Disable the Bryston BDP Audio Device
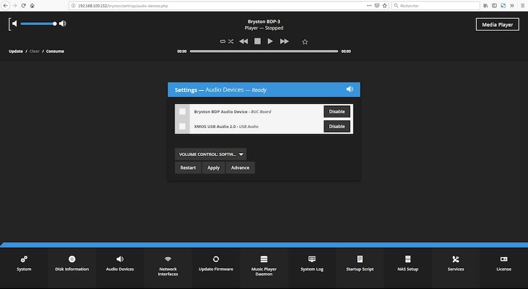This screenshot has width=528, height=289. pos(336,112)
